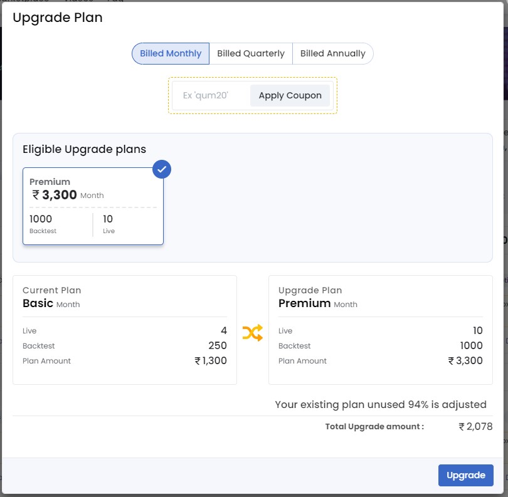Screen dimensions: 508x497
Task: Click the blue checkmark badge on Premium card
Action: (162, 169)
